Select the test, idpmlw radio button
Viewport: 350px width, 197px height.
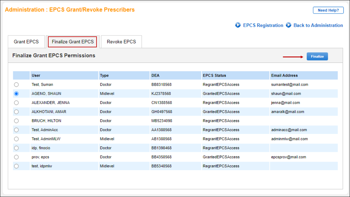point(16,166)
